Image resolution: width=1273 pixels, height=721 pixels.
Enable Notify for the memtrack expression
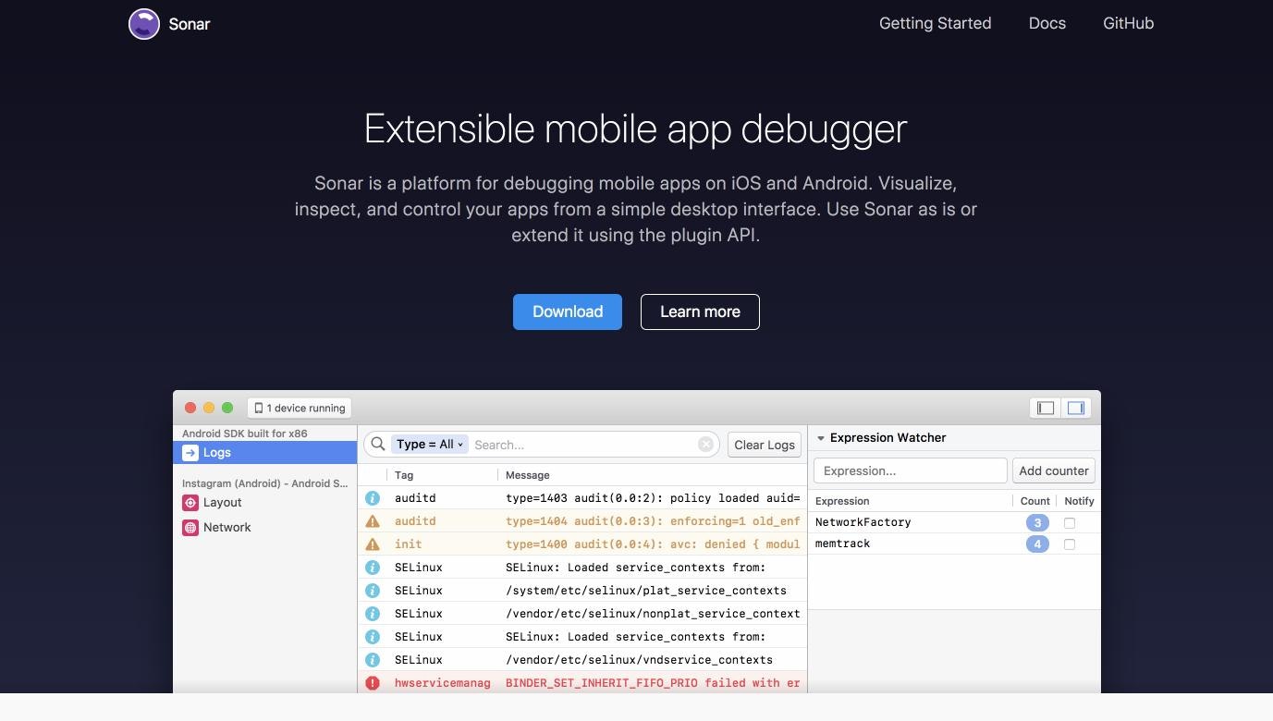pos(1069,544)
